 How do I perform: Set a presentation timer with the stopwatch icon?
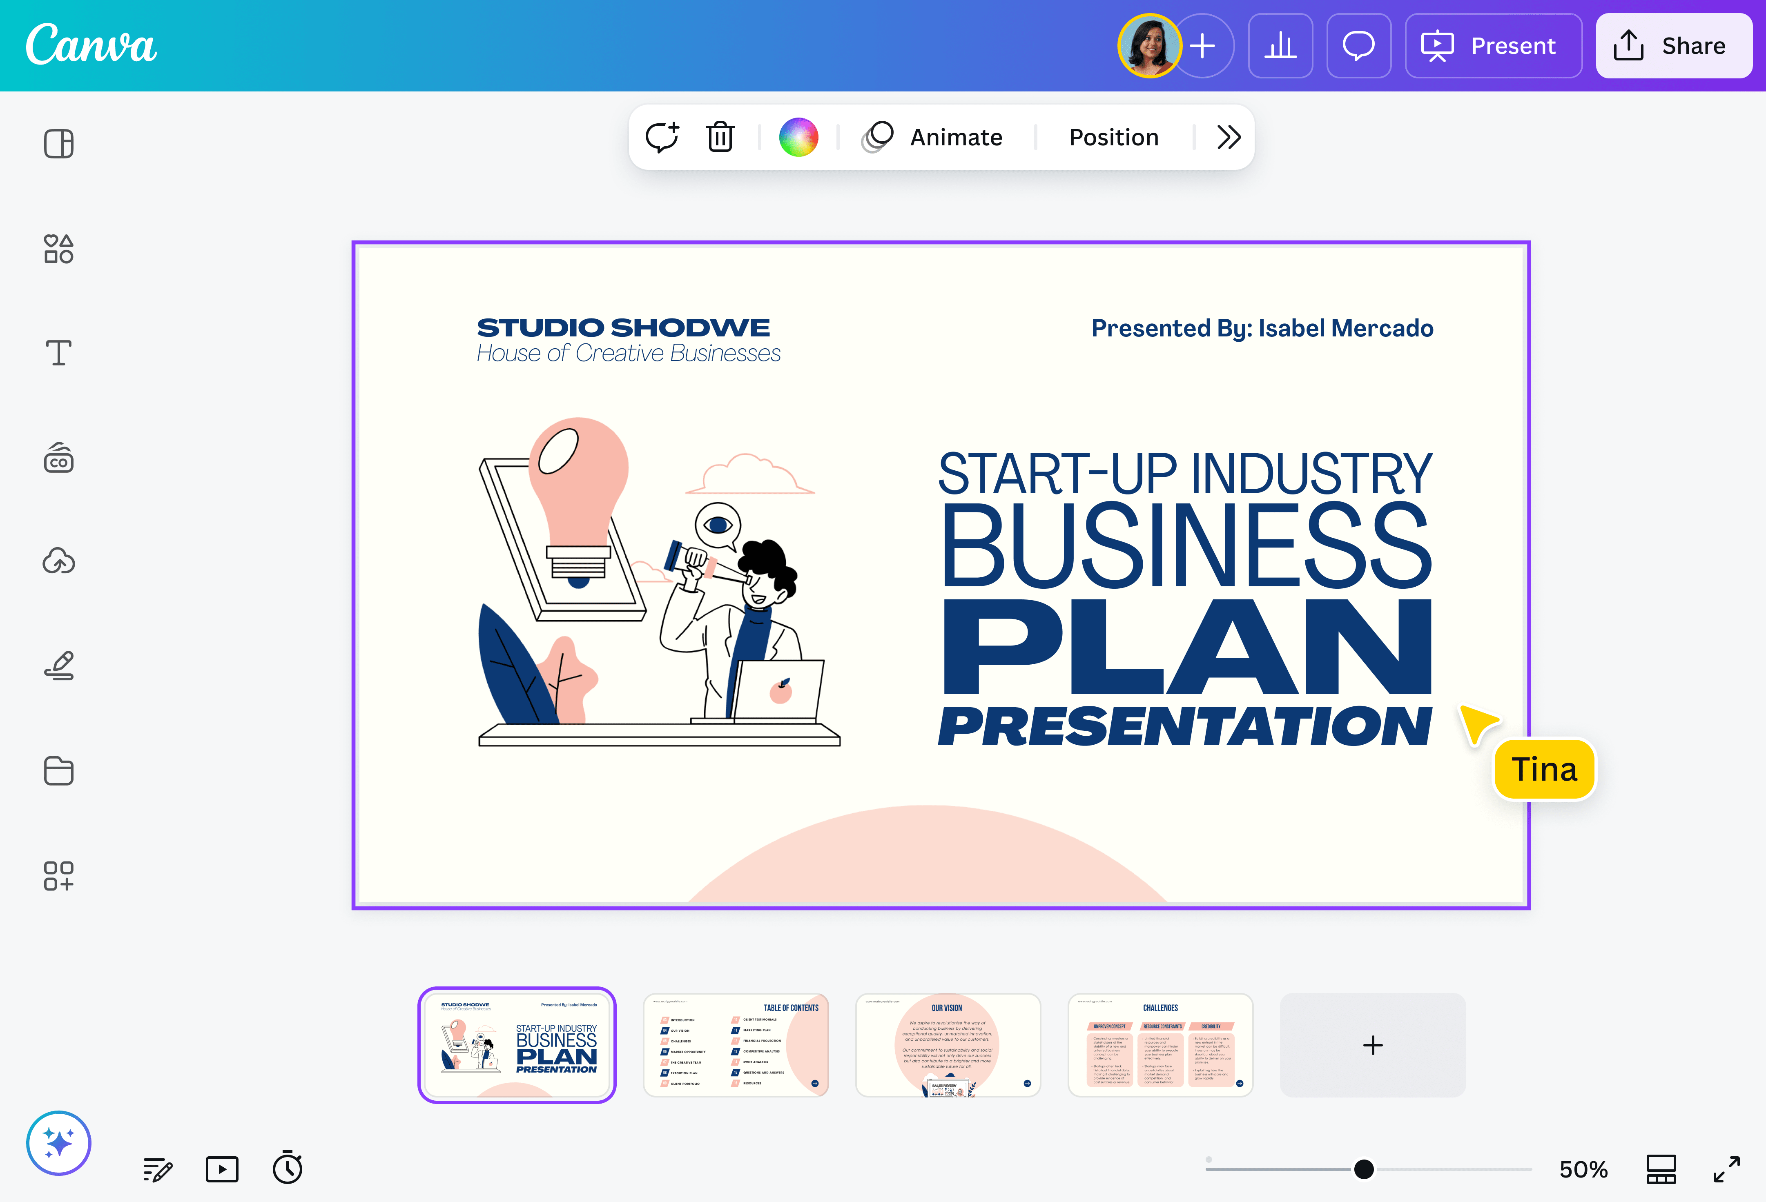(x=287, y=1169)
